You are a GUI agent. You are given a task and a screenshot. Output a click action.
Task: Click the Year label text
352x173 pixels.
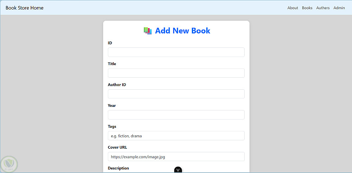pyautogui.click(x=112, y=105)
